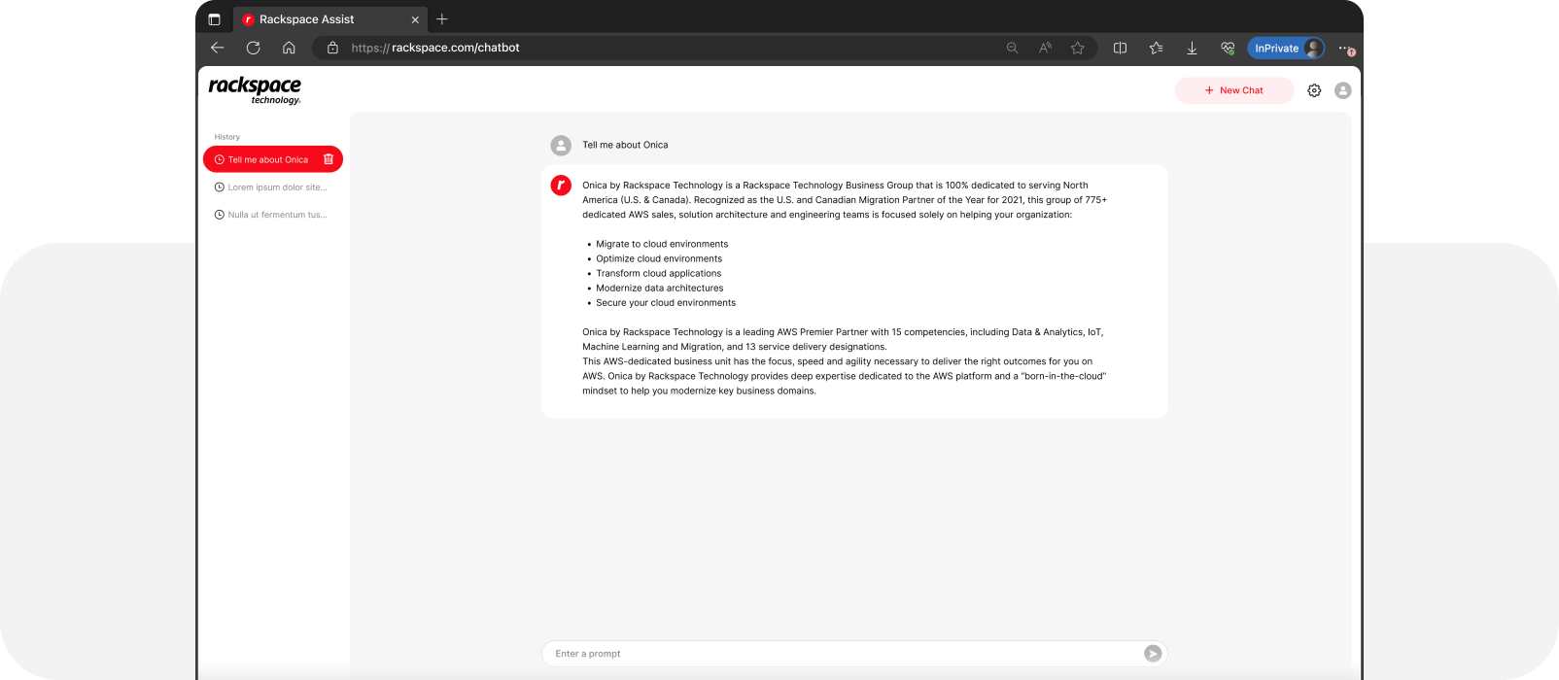This screenshot has width=1559, height=680.
Task: Refresh the browser page
Action: [x=253, y=48]
